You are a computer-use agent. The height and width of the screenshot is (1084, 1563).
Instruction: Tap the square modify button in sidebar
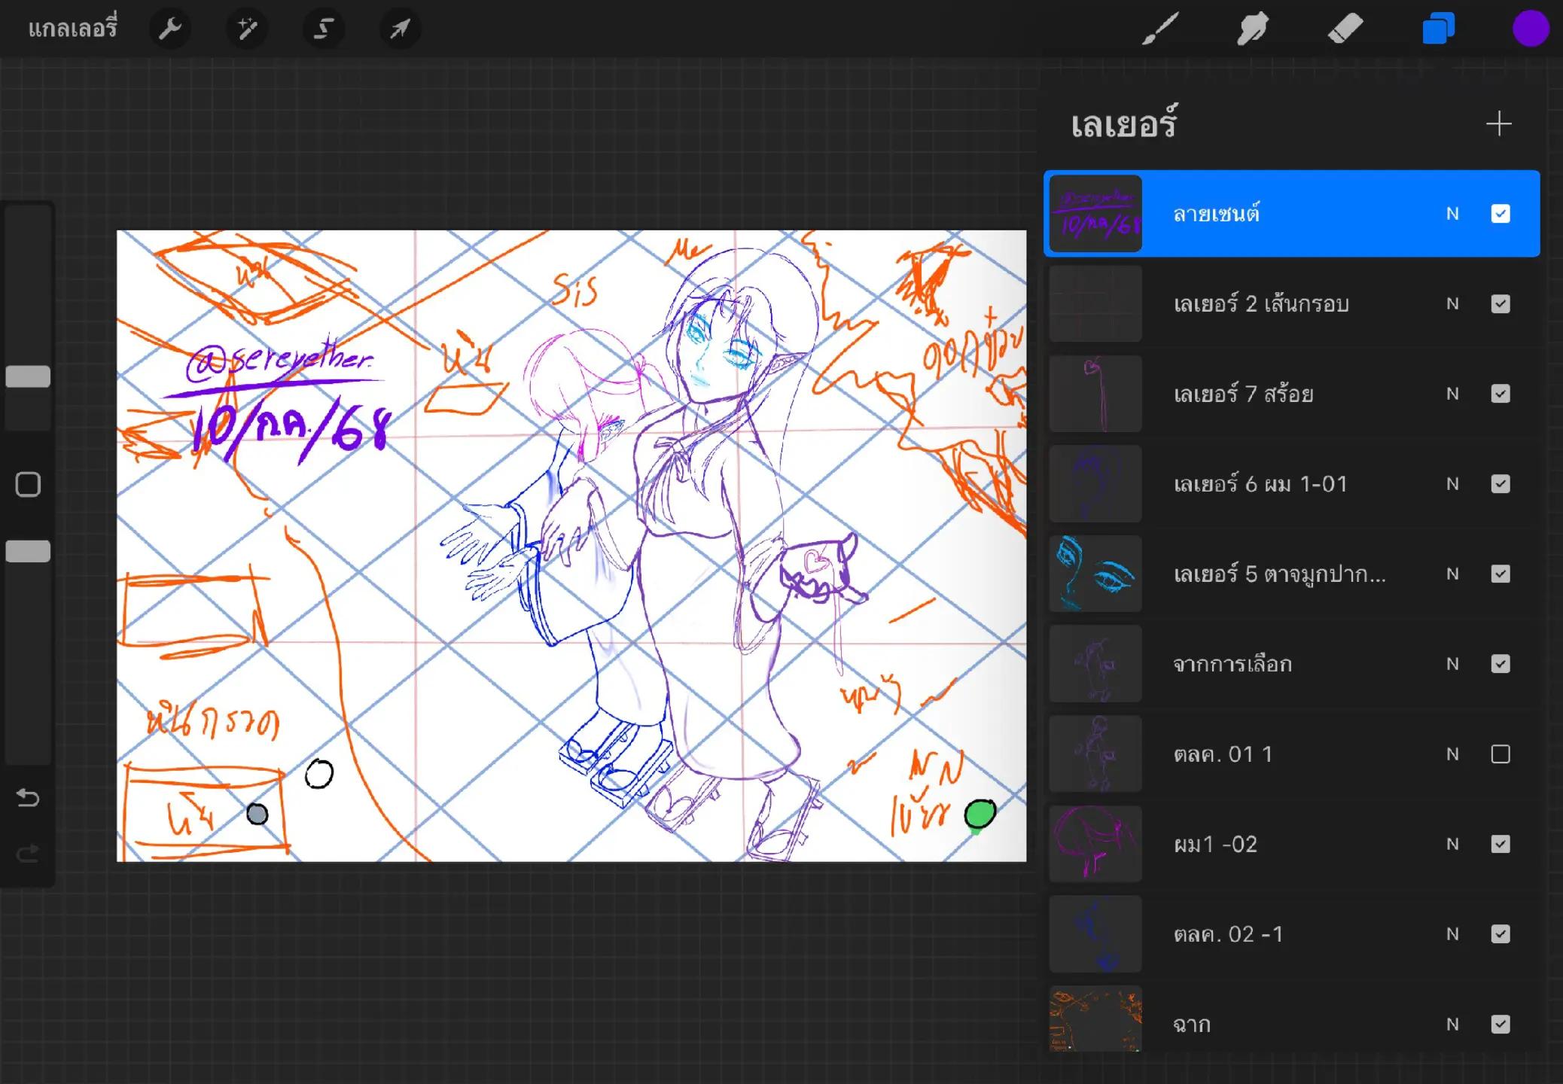click(28, 485)
